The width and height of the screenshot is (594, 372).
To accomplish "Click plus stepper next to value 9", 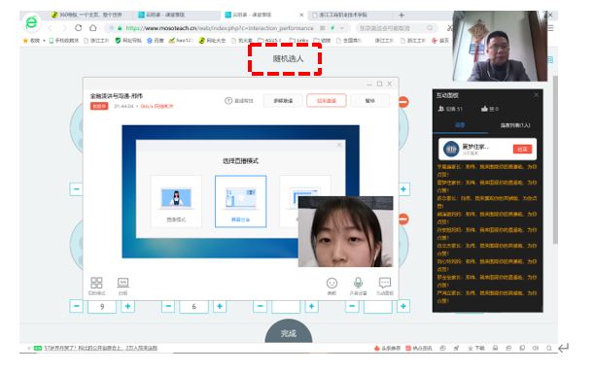I will click(x=127, y=306).
